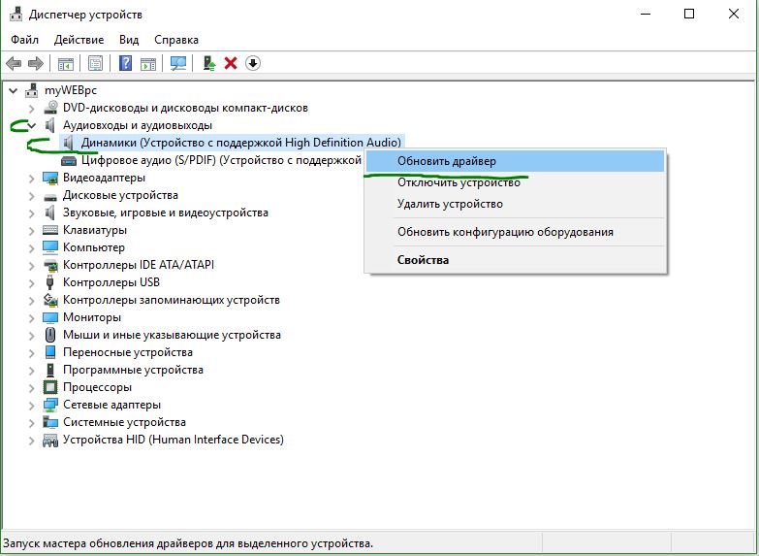Open the Файл menu

click(x=24, y=40)
